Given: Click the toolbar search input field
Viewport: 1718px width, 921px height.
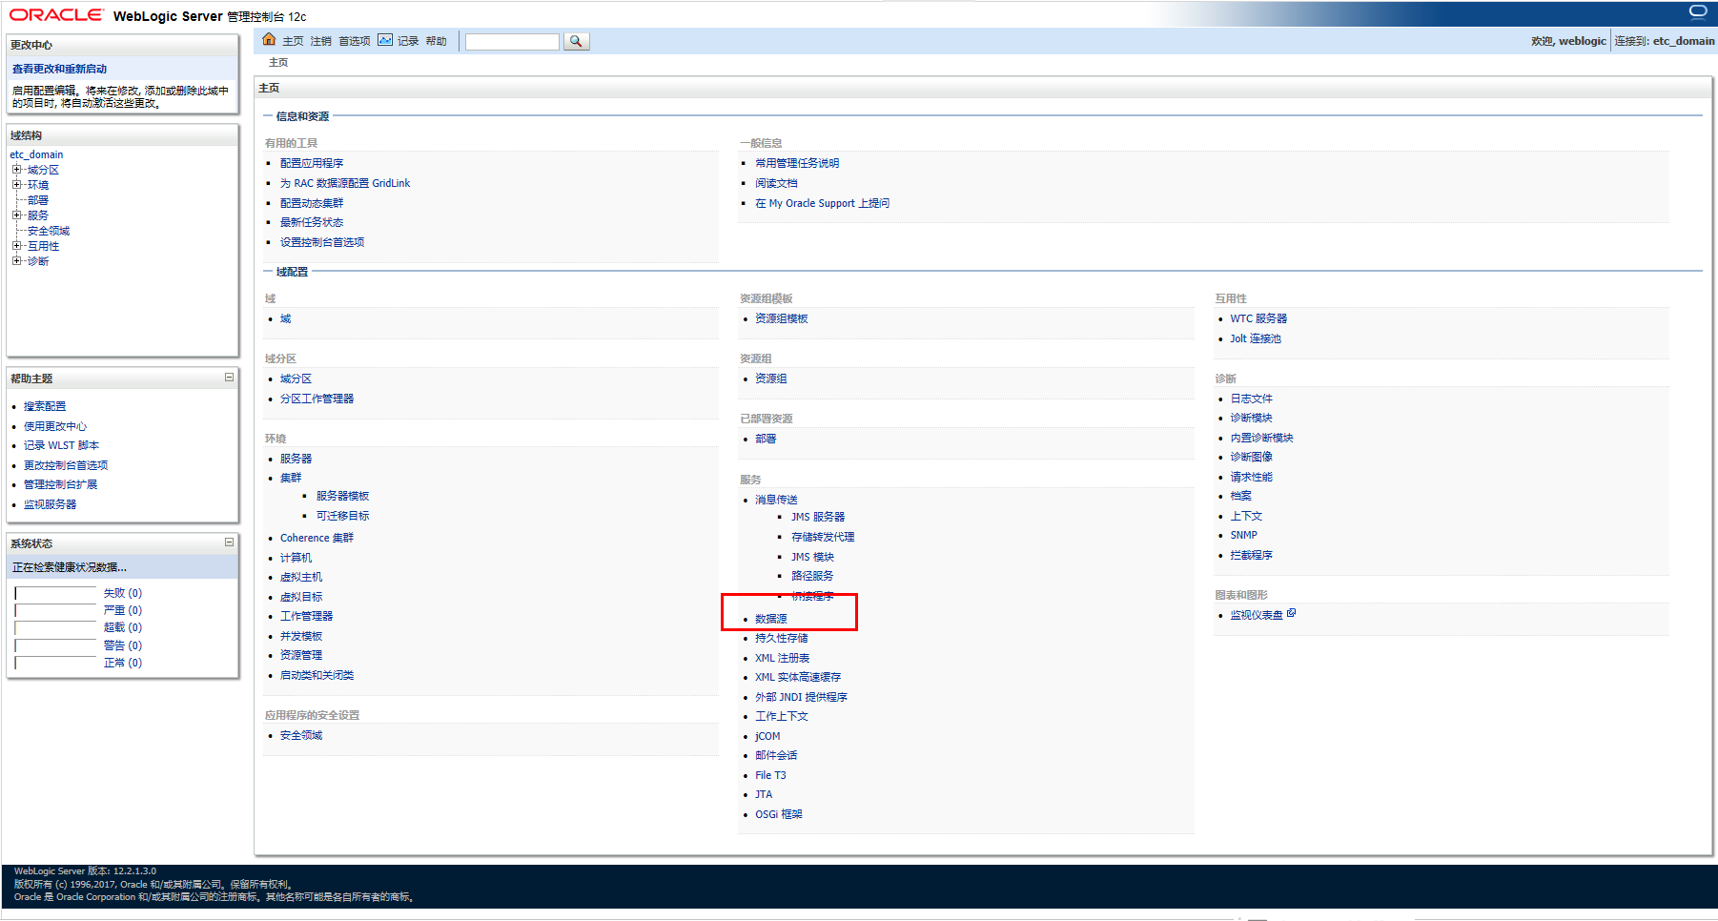Looking at the screenshot, I should tap(512, 41).
